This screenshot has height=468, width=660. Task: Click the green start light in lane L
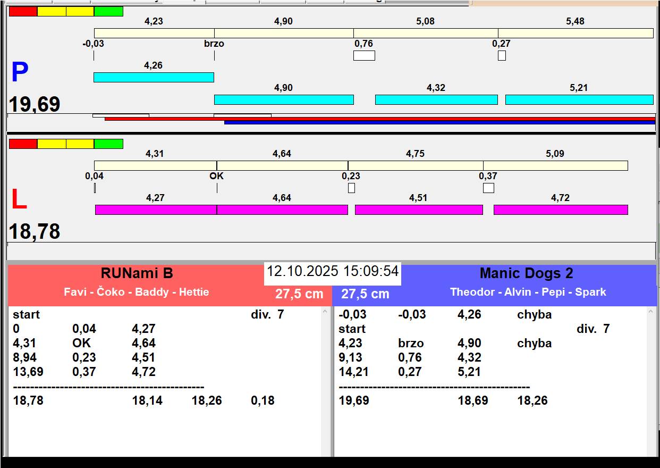point(108,144)
